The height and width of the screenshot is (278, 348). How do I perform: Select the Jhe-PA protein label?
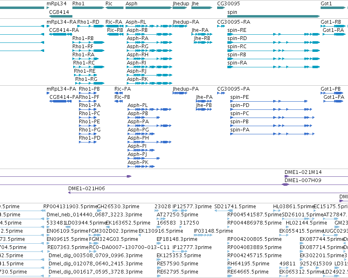[204, 97]
